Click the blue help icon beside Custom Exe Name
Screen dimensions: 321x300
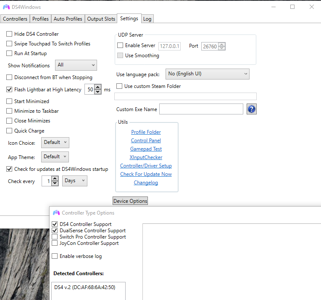click(251, 109)
